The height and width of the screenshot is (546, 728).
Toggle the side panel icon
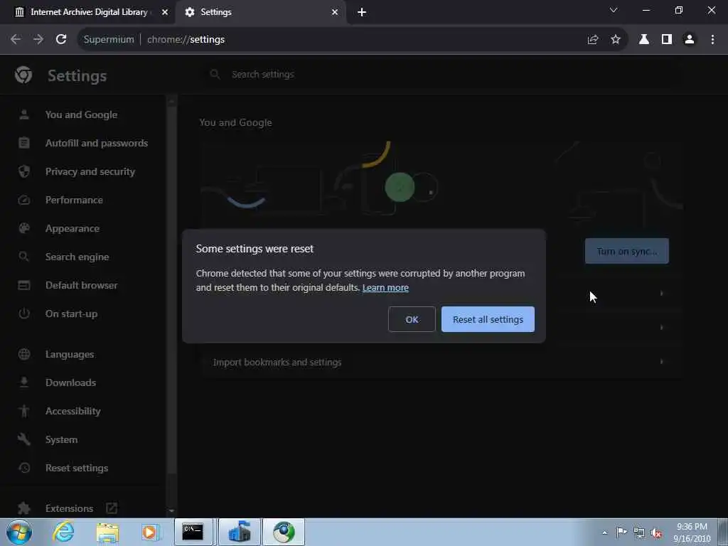point(667,40)
